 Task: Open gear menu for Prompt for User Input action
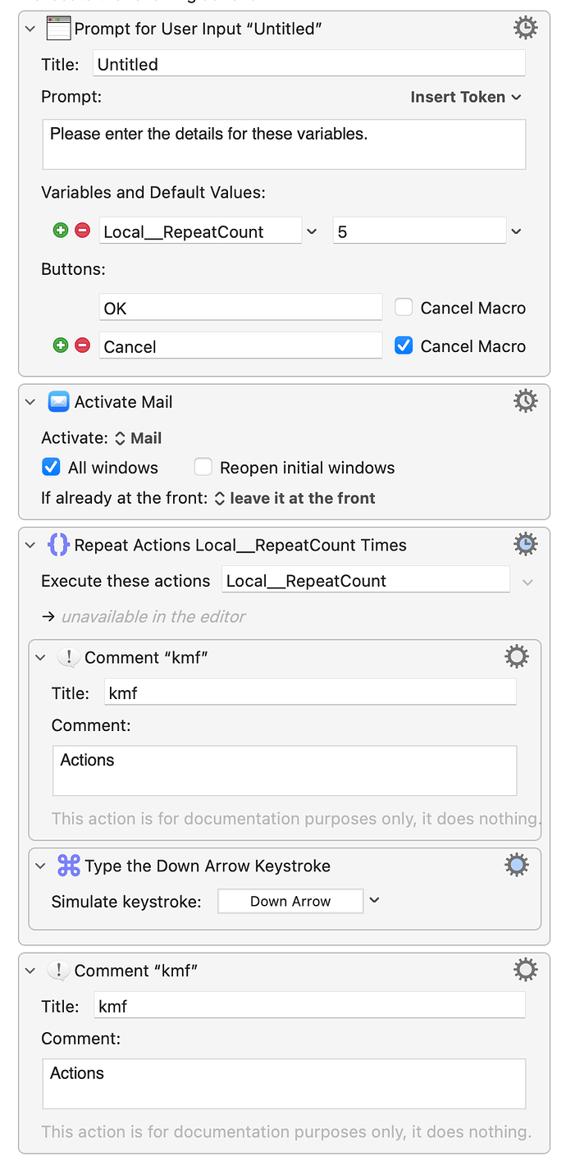[x=525, y=29]
